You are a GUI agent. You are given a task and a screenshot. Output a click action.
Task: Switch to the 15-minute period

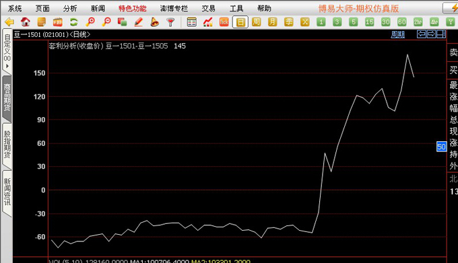click(x=370, y=22)
